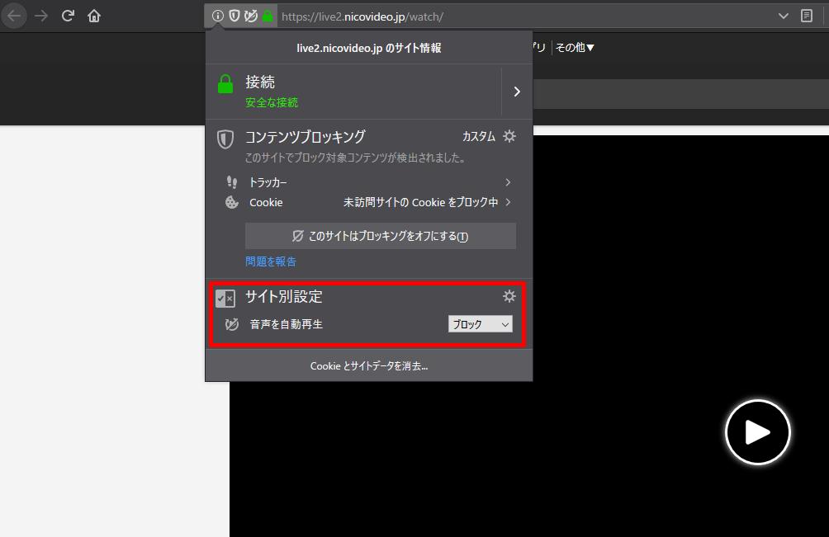
Task: Click the autoplay blocked icon in address bar
Action: tap(251, 16)
